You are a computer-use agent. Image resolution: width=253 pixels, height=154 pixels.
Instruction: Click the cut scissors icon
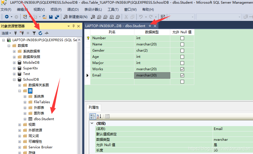(x=126, y=17)
